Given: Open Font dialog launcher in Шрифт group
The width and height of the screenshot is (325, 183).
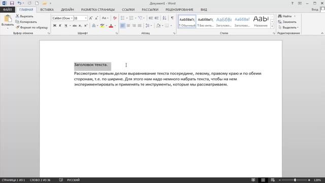Looking at the screenshot, I should click(117, 33).
